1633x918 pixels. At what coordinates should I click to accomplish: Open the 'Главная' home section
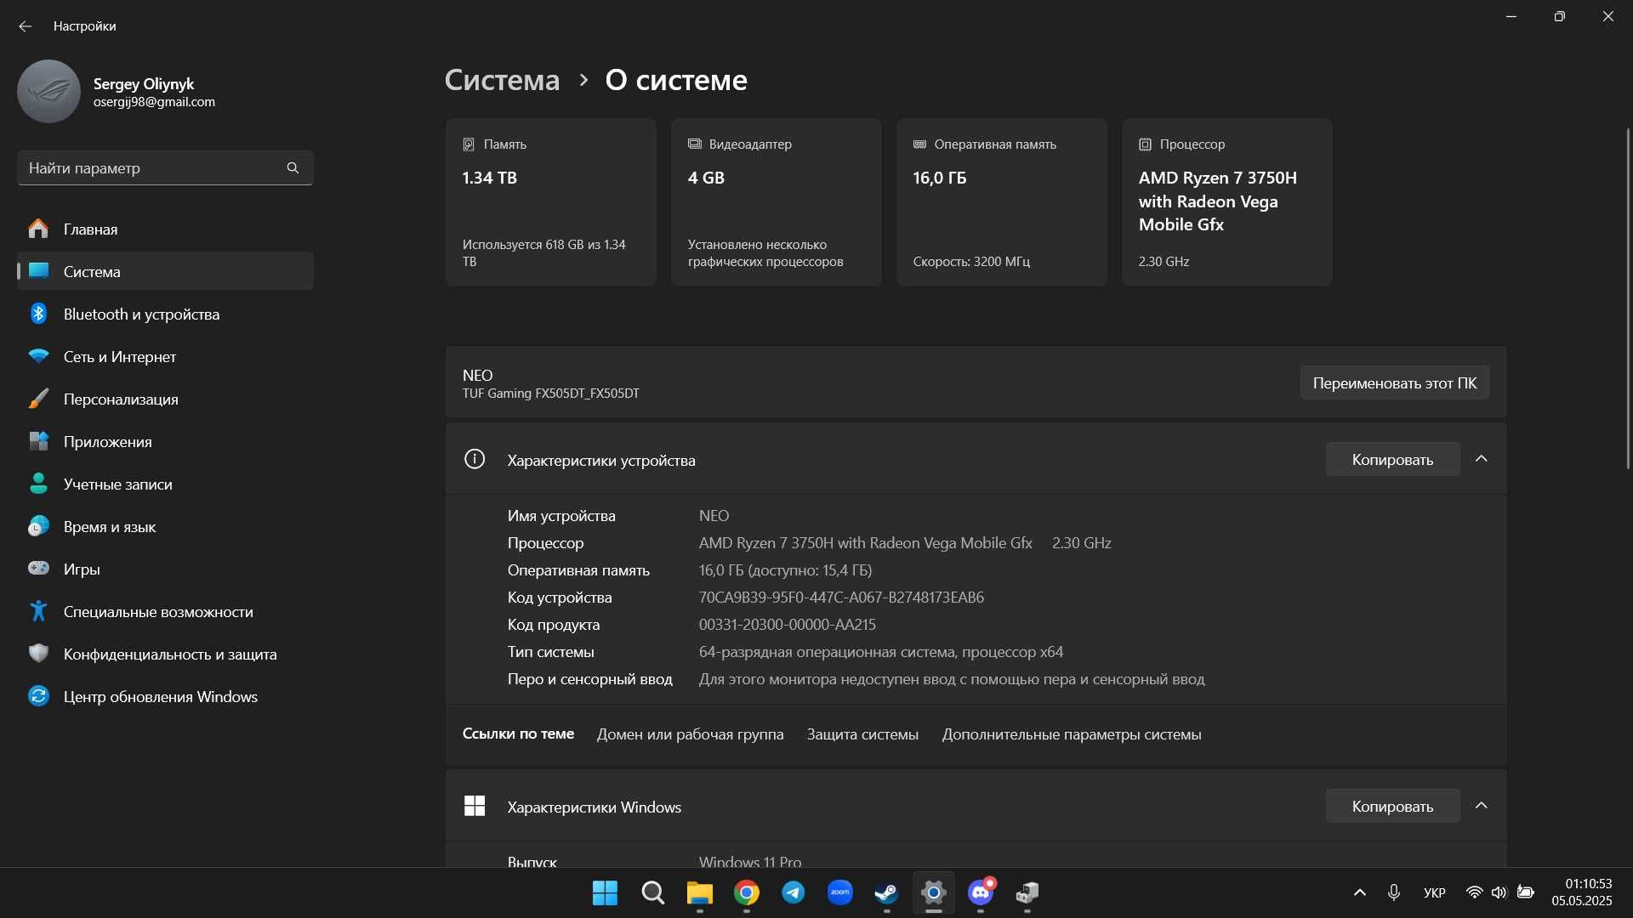pyautogui.click(x=165, y=229)
